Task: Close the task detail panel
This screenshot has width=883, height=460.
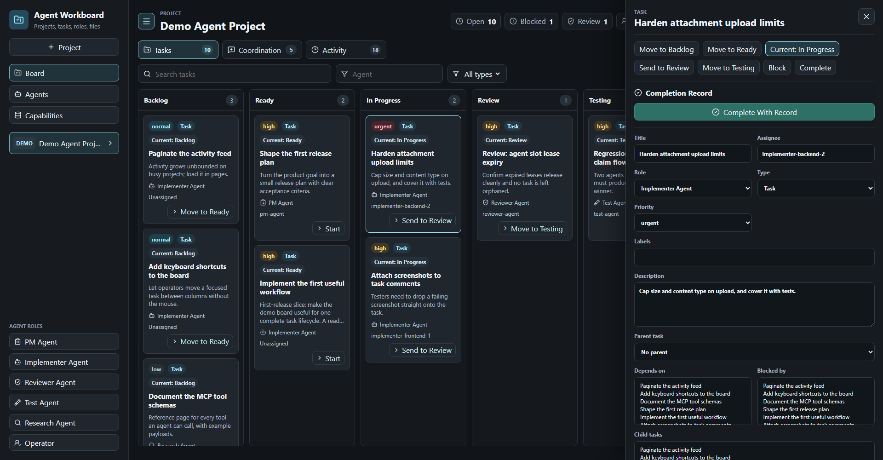Action: (x=866, y=17)
